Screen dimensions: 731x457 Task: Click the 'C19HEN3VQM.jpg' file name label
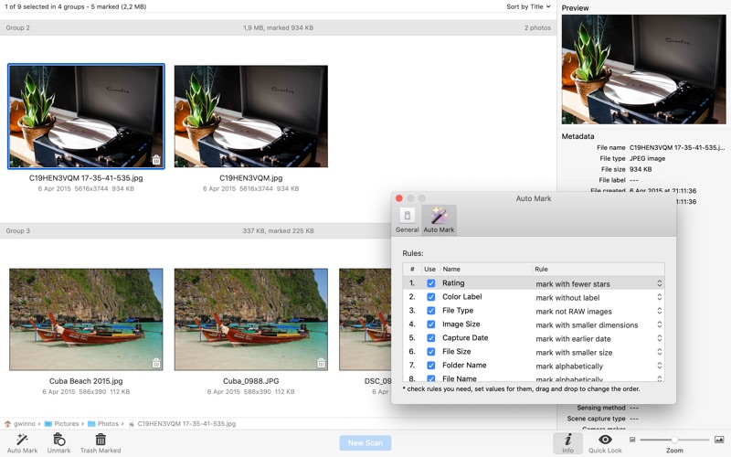click(250, 177)
